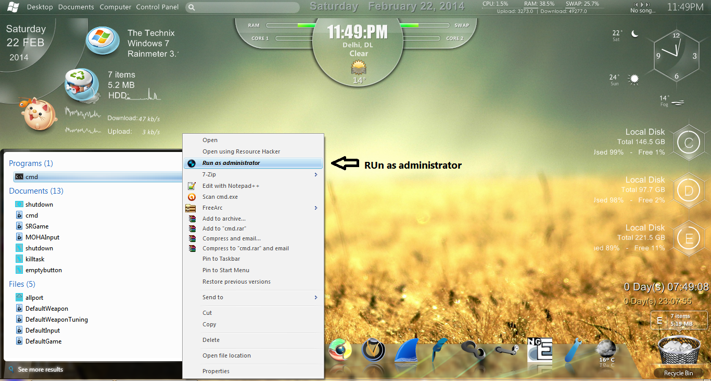Open the orange V circle dock icon
This screenshot has height=381, width=711.
point(373,350)
